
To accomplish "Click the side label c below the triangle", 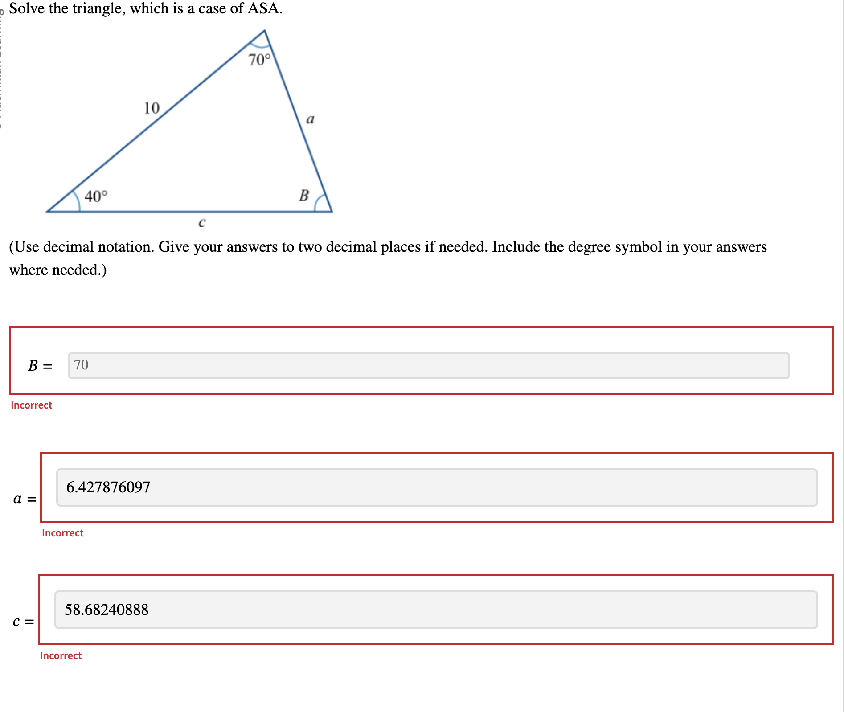I will click(202, 222).
